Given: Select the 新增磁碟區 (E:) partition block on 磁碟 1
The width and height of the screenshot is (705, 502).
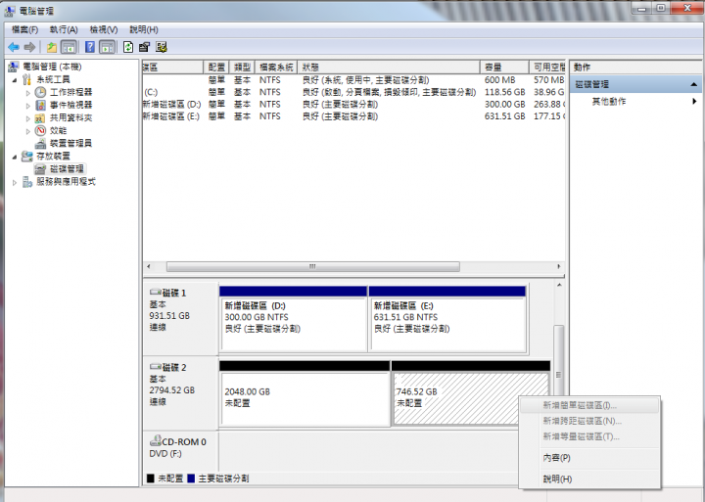Looking at the screenshot, I should point(447,319).
